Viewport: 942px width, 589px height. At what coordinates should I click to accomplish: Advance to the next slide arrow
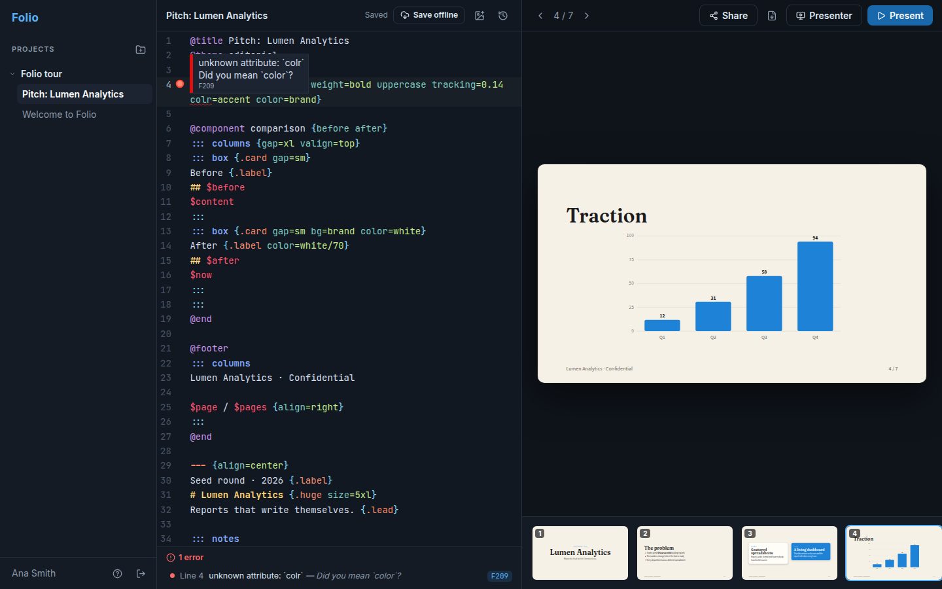[x=587, y=16]
